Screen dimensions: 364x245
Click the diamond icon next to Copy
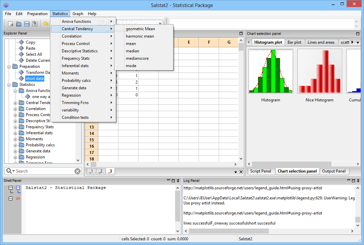[21, 42]
